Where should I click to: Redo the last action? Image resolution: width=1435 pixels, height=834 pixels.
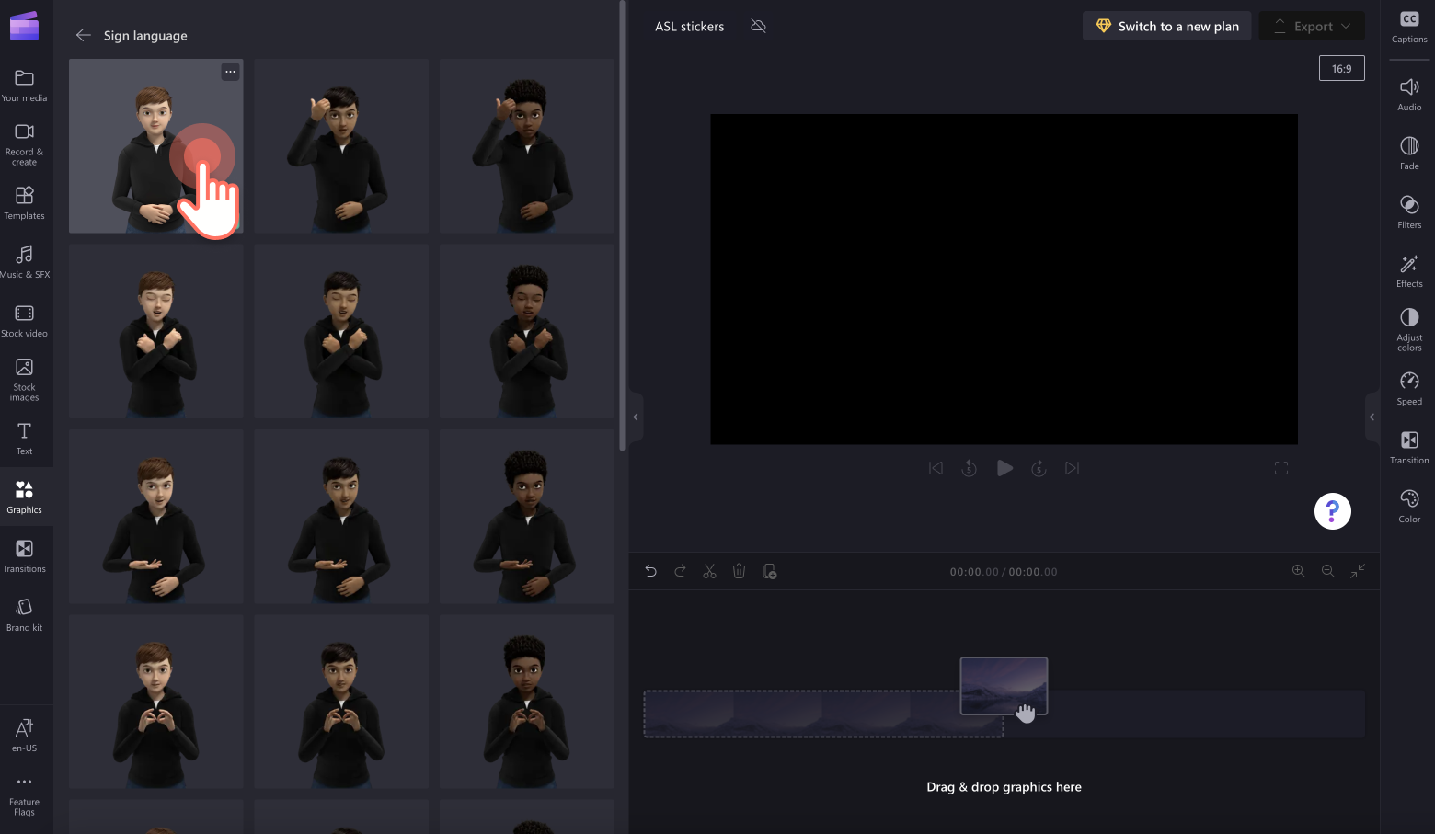[680, 571]
